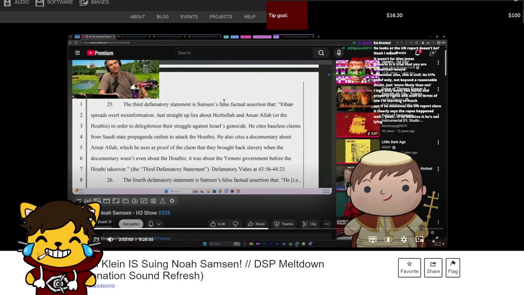
Task: Open the HELP menu item
Action: (x=250, y=17)
